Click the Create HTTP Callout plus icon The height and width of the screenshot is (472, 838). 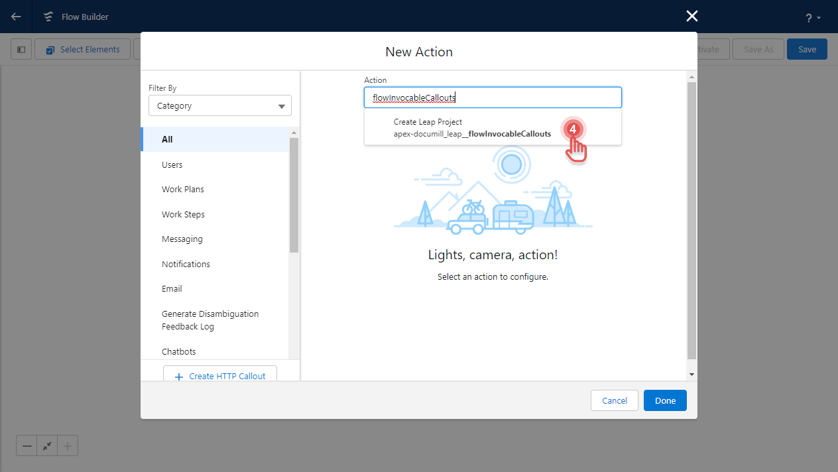click(x=178, y=376)
